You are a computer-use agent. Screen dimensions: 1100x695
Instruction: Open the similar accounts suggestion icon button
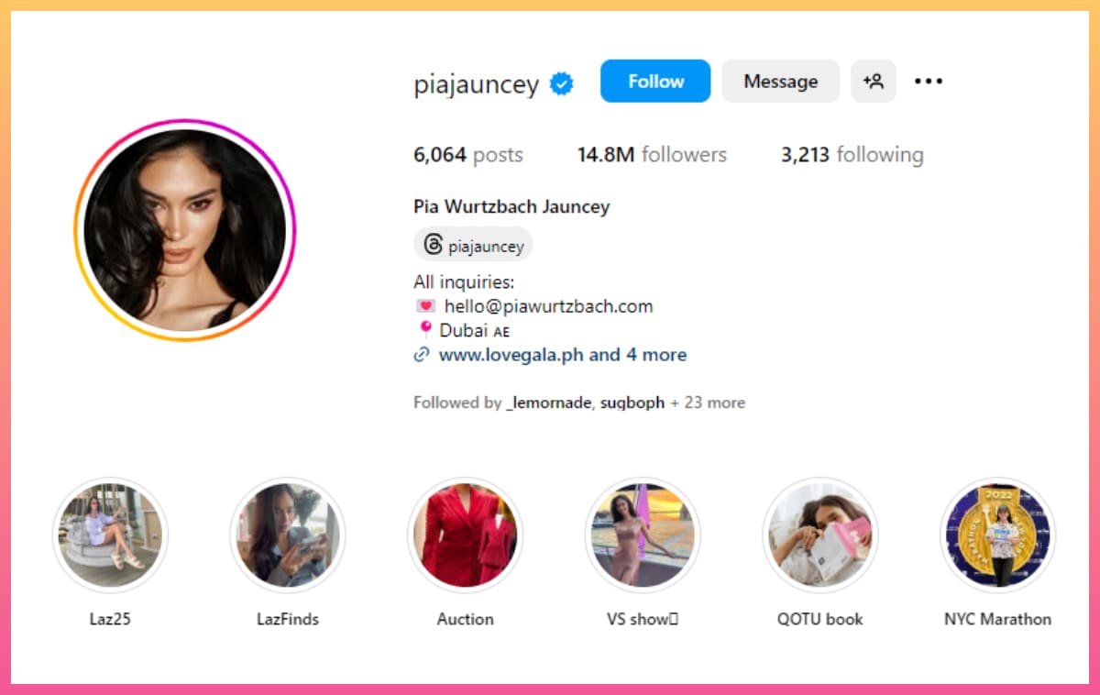pos(873,81)
